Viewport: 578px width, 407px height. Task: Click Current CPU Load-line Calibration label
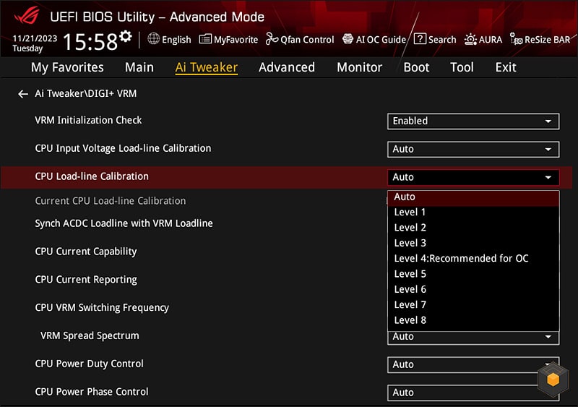tap(111, 201)
